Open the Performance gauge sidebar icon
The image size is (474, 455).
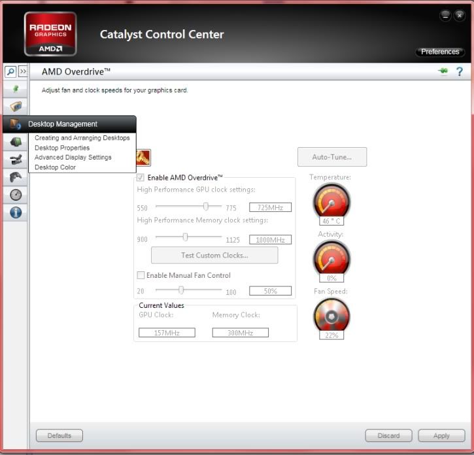click(x=16, y=195)
